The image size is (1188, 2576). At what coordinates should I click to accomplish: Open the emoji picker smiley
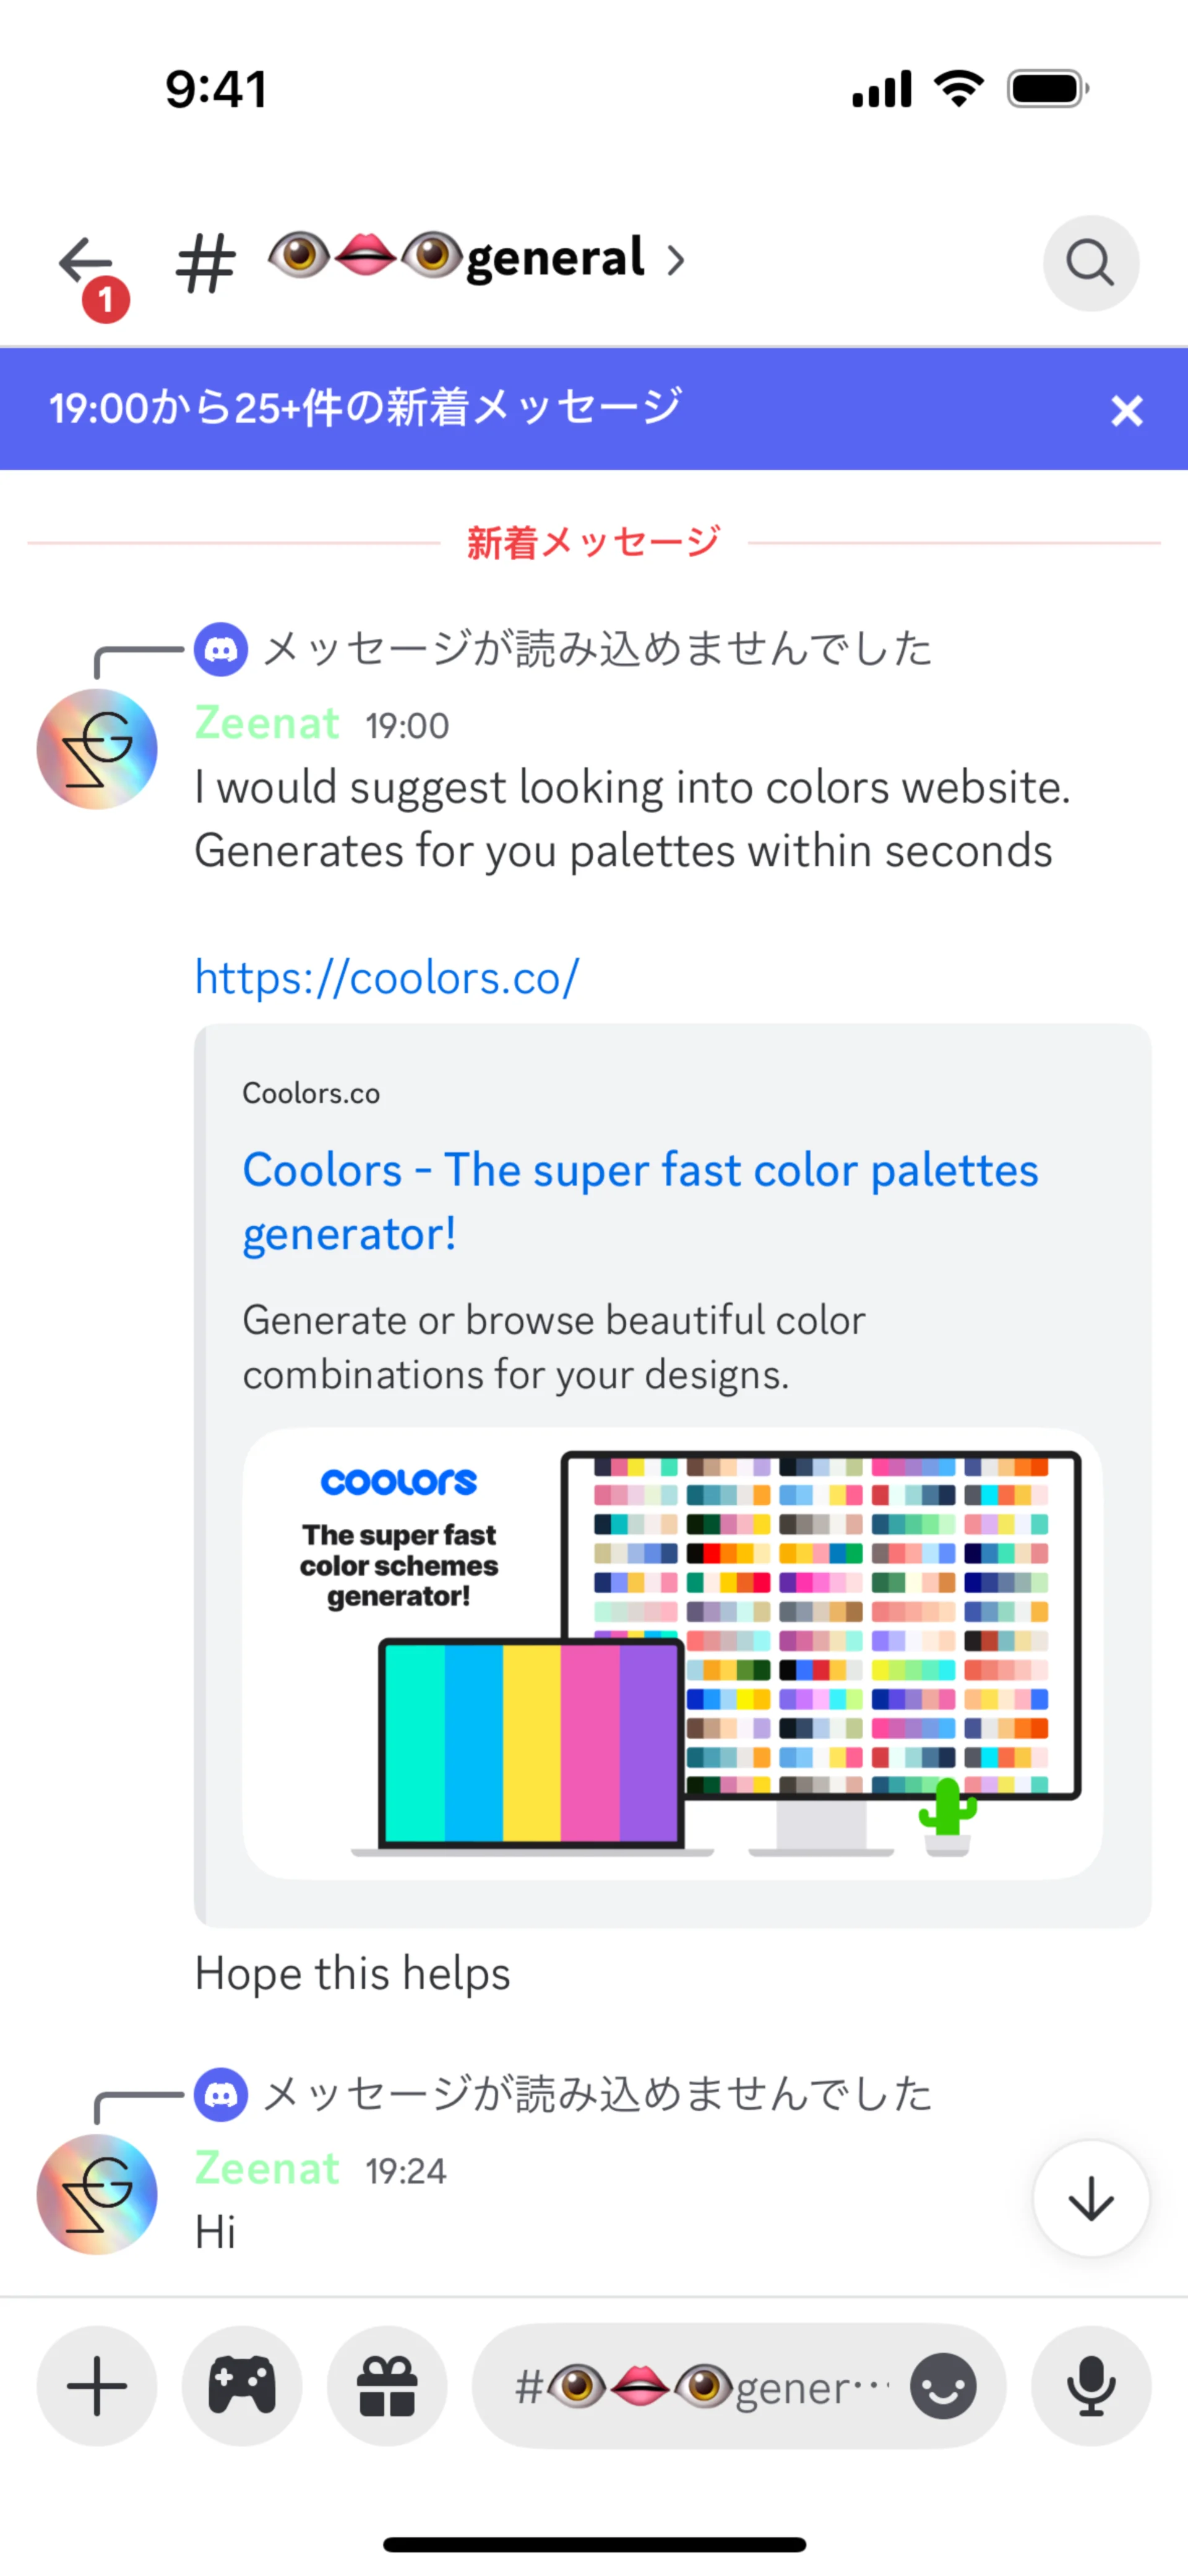pos(942,2386)
